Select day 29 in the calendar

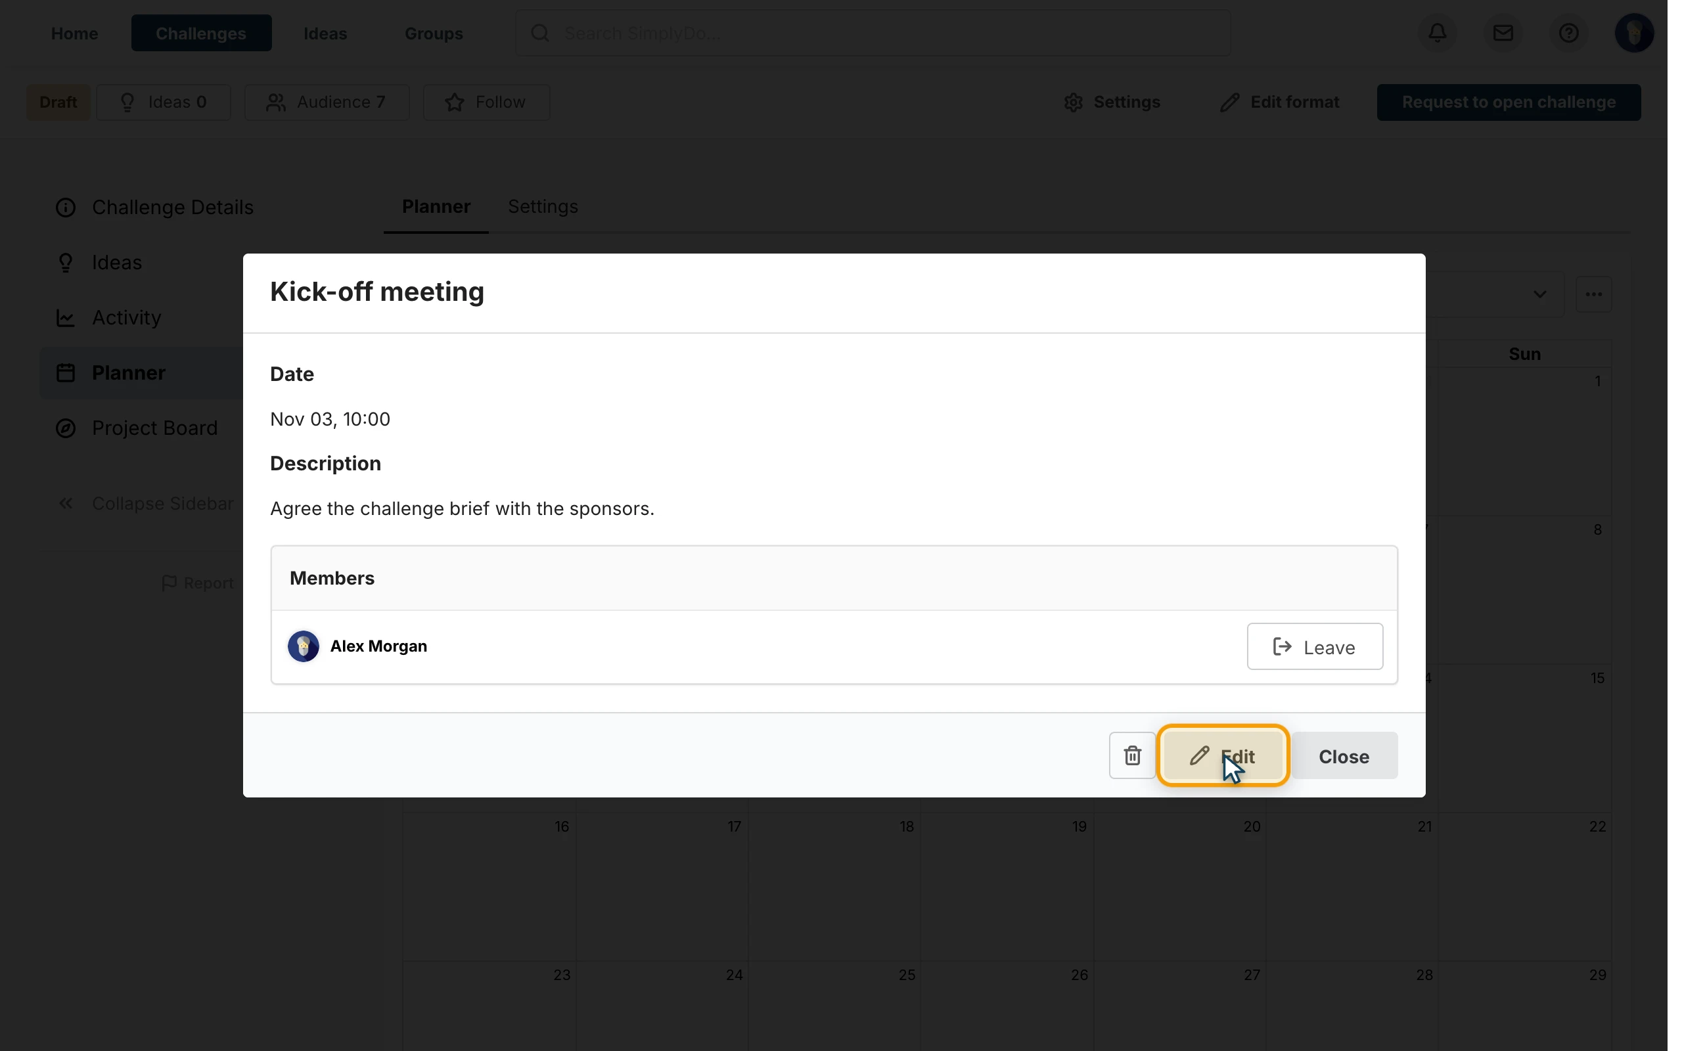coord(1524,1006)
